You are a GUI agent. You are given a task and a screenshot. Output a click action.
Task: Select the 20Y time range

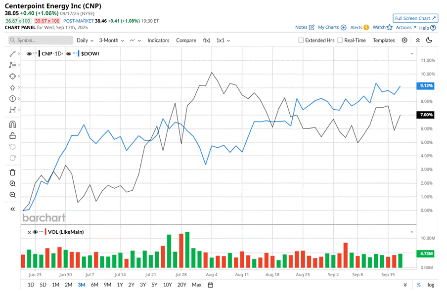(x=181, y=285)
